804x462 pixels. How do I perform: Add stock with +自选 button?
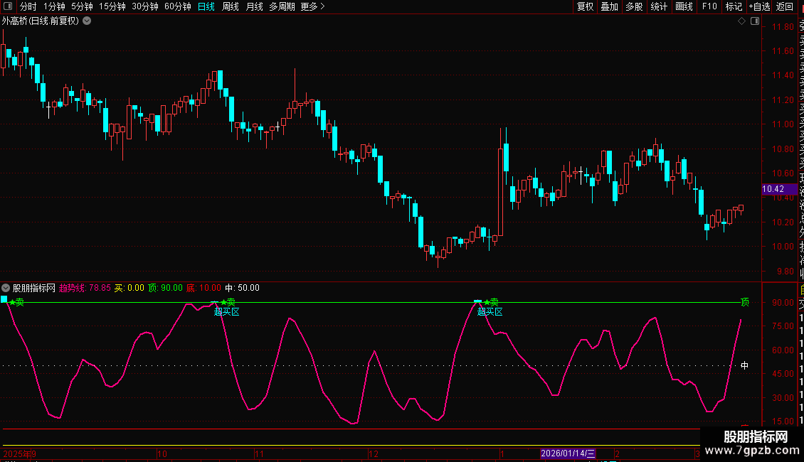click(759, 6)
